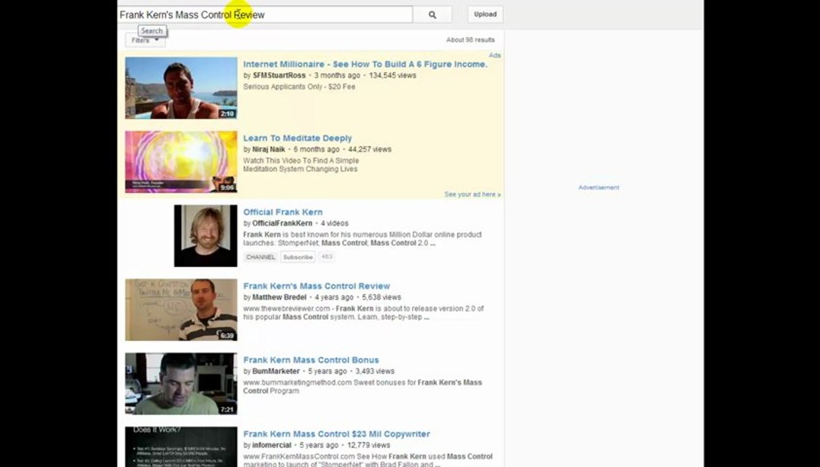Click See your ad here link

click(472, 195)
